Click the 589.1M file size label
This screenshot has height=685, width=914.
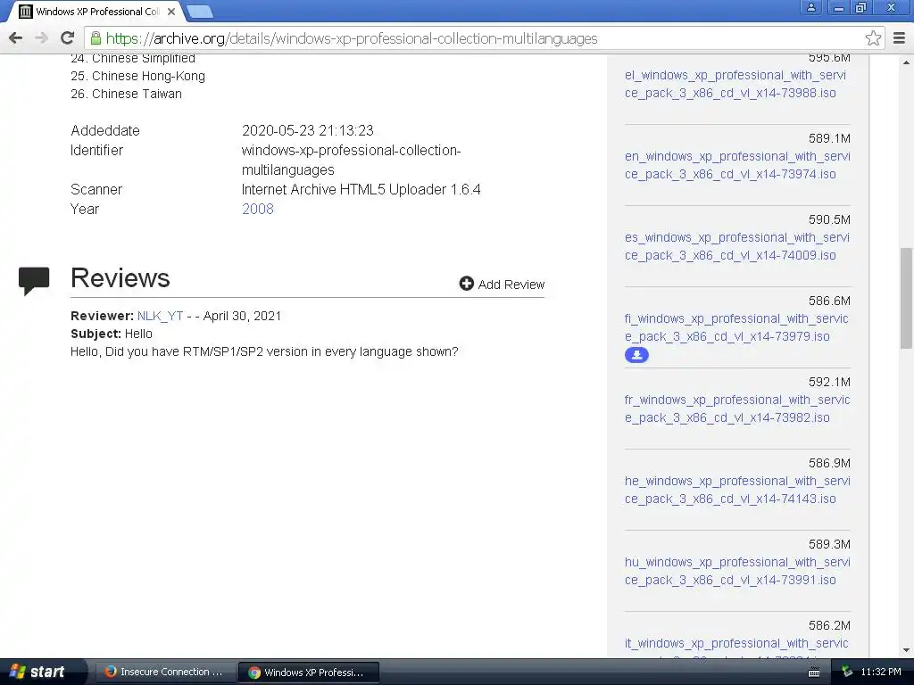(x=829, y=138)
